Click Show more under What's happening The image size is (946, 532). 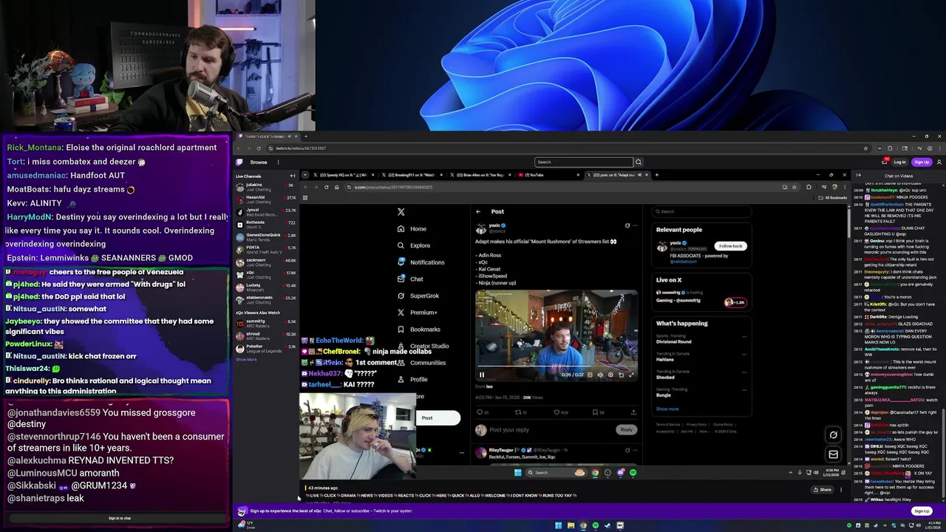[x=667, y=409]
